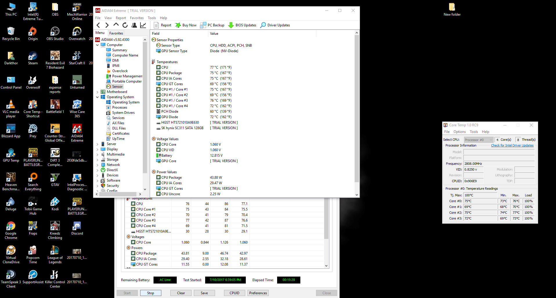Screen dimensions: 556x298
Task: Open the Kodi desktop icon
Action: point(55,204)
